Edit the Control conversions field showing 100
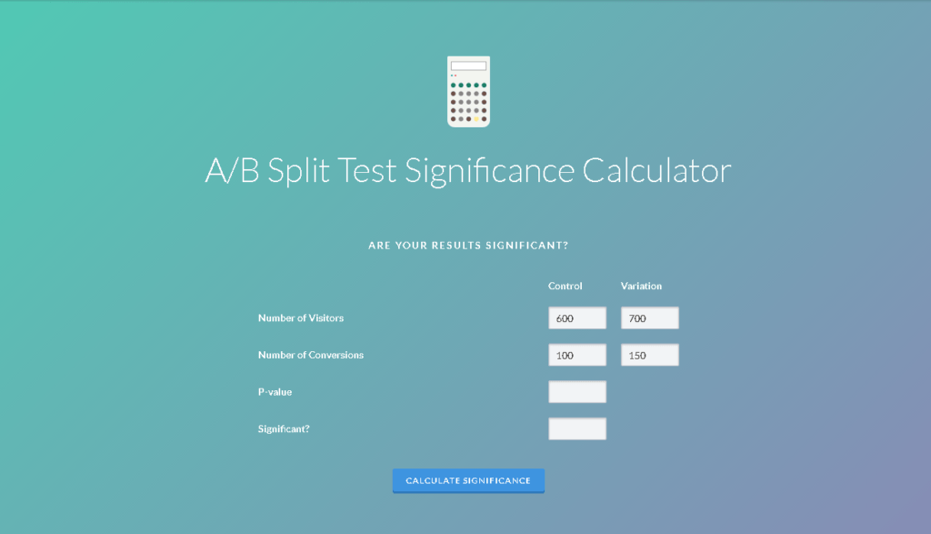The width and height of the screenshot is (931, 534). click(577, 355)
